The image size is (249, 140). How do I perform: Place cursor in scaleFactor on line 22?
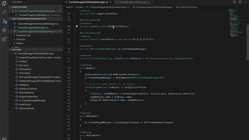[107, 39]
